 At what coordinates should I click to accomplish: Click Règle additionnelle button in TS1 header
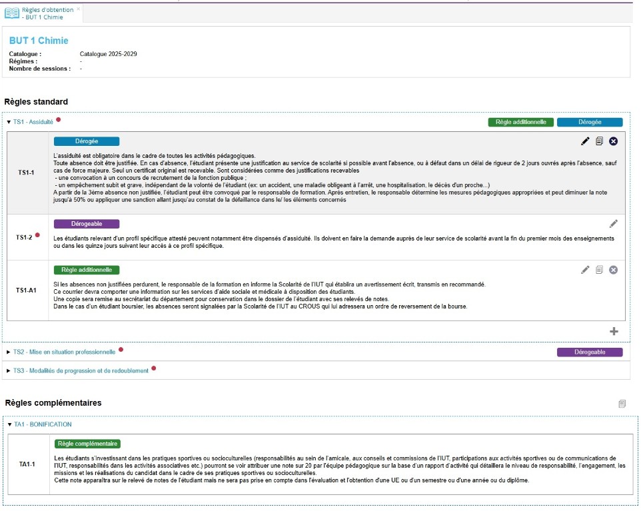(520, 123)
